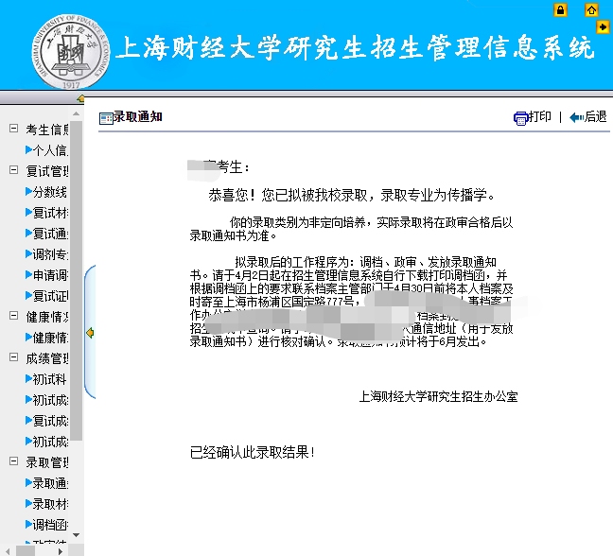This screenshot has height=556, width=613.
Task: Click the 录取通知 page title icon
Action: (105, 117)
